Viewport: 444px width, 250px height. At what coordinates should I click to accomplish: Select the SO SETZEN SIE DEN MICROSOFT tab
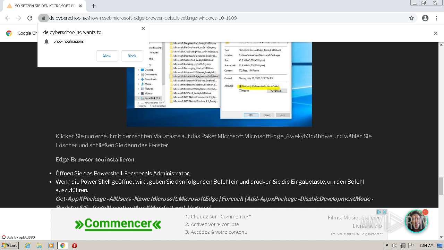tap(44, 6)
